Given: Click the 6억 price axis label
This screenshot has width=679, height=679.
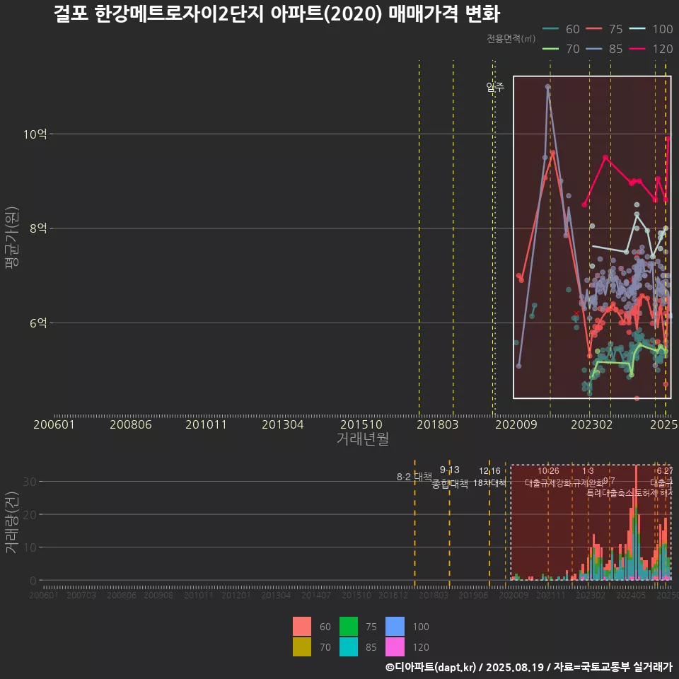Looking at the screenshot, I should click(x=38, y=323).
